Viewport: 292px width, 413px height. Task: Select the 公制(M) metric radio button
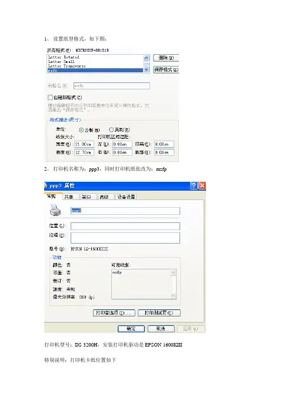click(x=81, y=130)
